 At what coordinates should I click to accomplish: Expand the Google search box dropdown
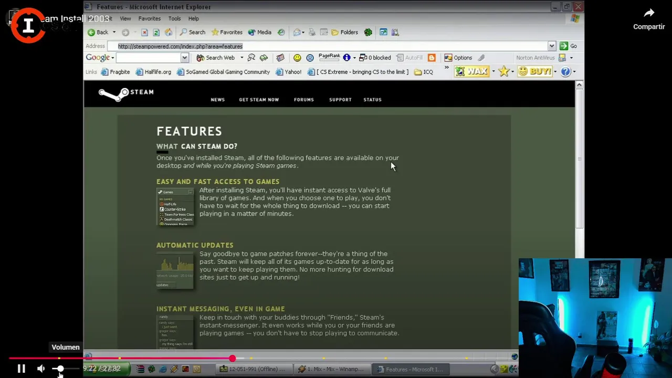click(184, 58)
